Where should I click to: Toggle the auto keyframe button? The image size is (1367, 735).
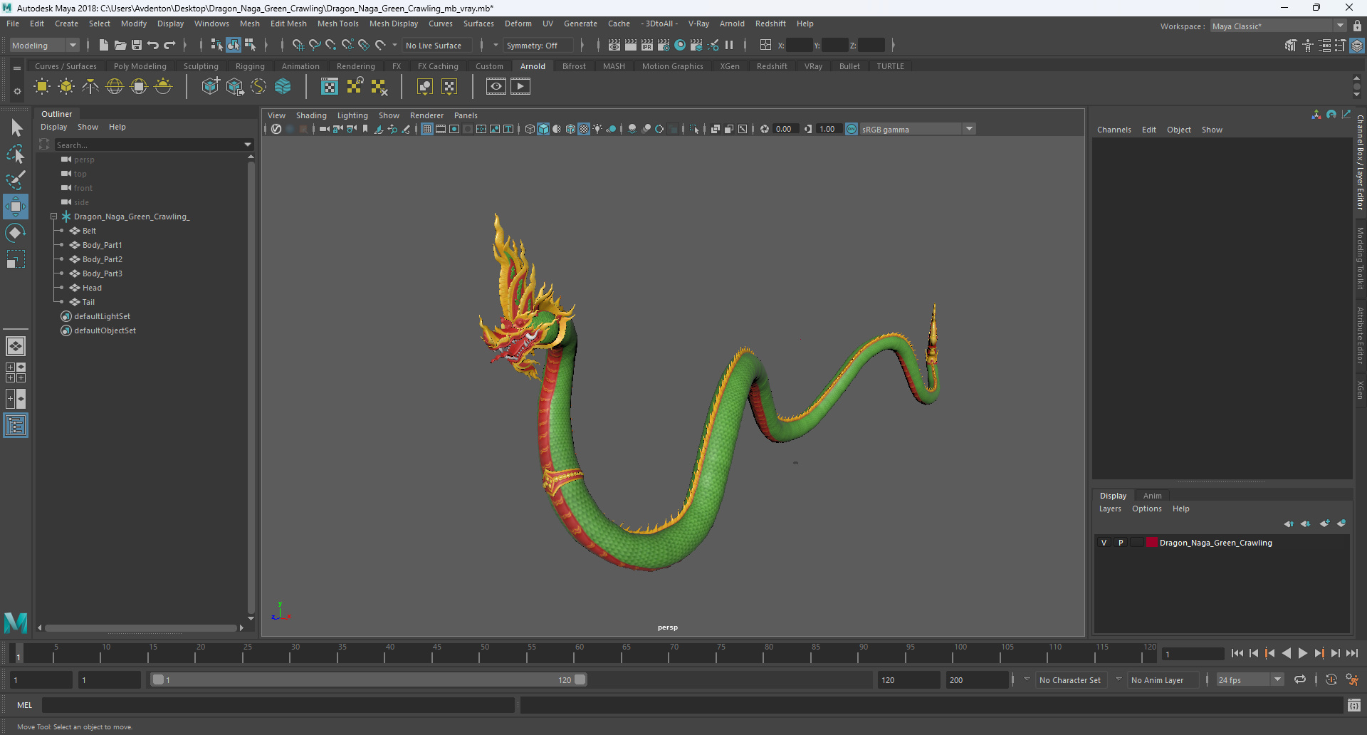[1331, 679]
